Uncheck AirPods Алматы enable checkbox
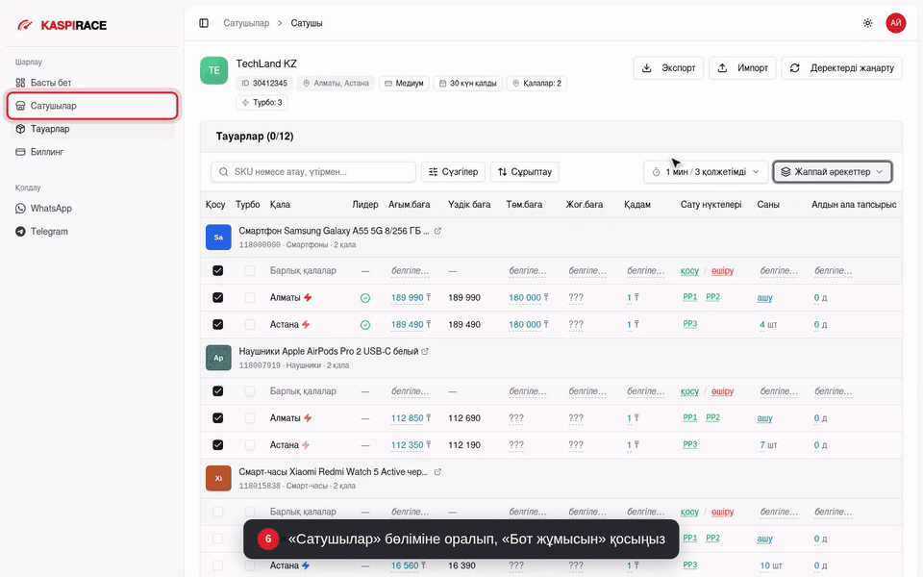 click(x=218, y=418)
